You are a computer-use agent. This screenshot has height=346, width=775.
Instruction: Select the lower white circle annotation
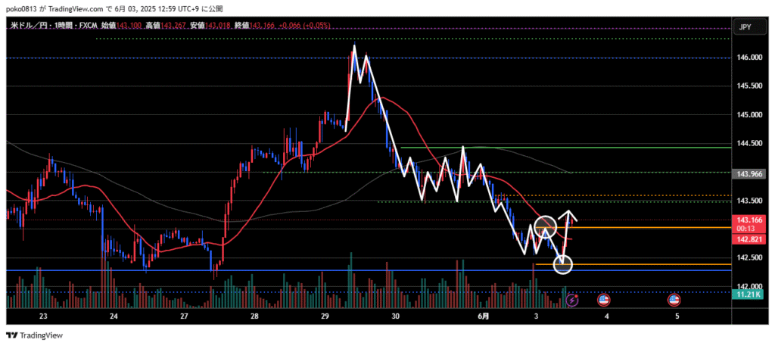tap(563, 264)
